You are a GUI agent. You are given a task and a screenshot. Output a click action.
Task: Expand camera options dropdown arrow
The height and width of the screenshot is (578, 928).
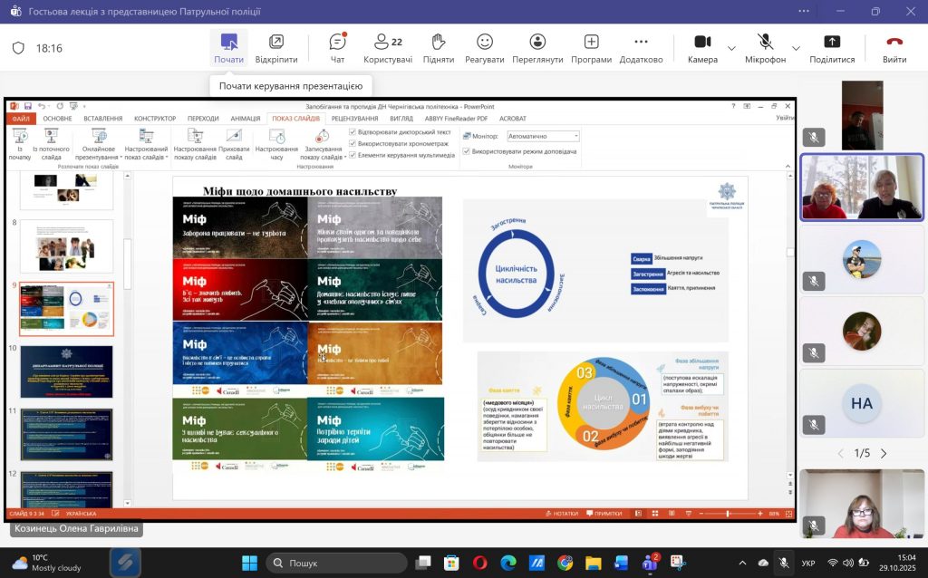(731, 48)
